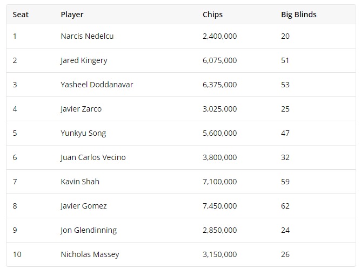Select player name Narcis Nedelcu
The width and height of the screenshot is (361, 270).
[x=87, y=36]
